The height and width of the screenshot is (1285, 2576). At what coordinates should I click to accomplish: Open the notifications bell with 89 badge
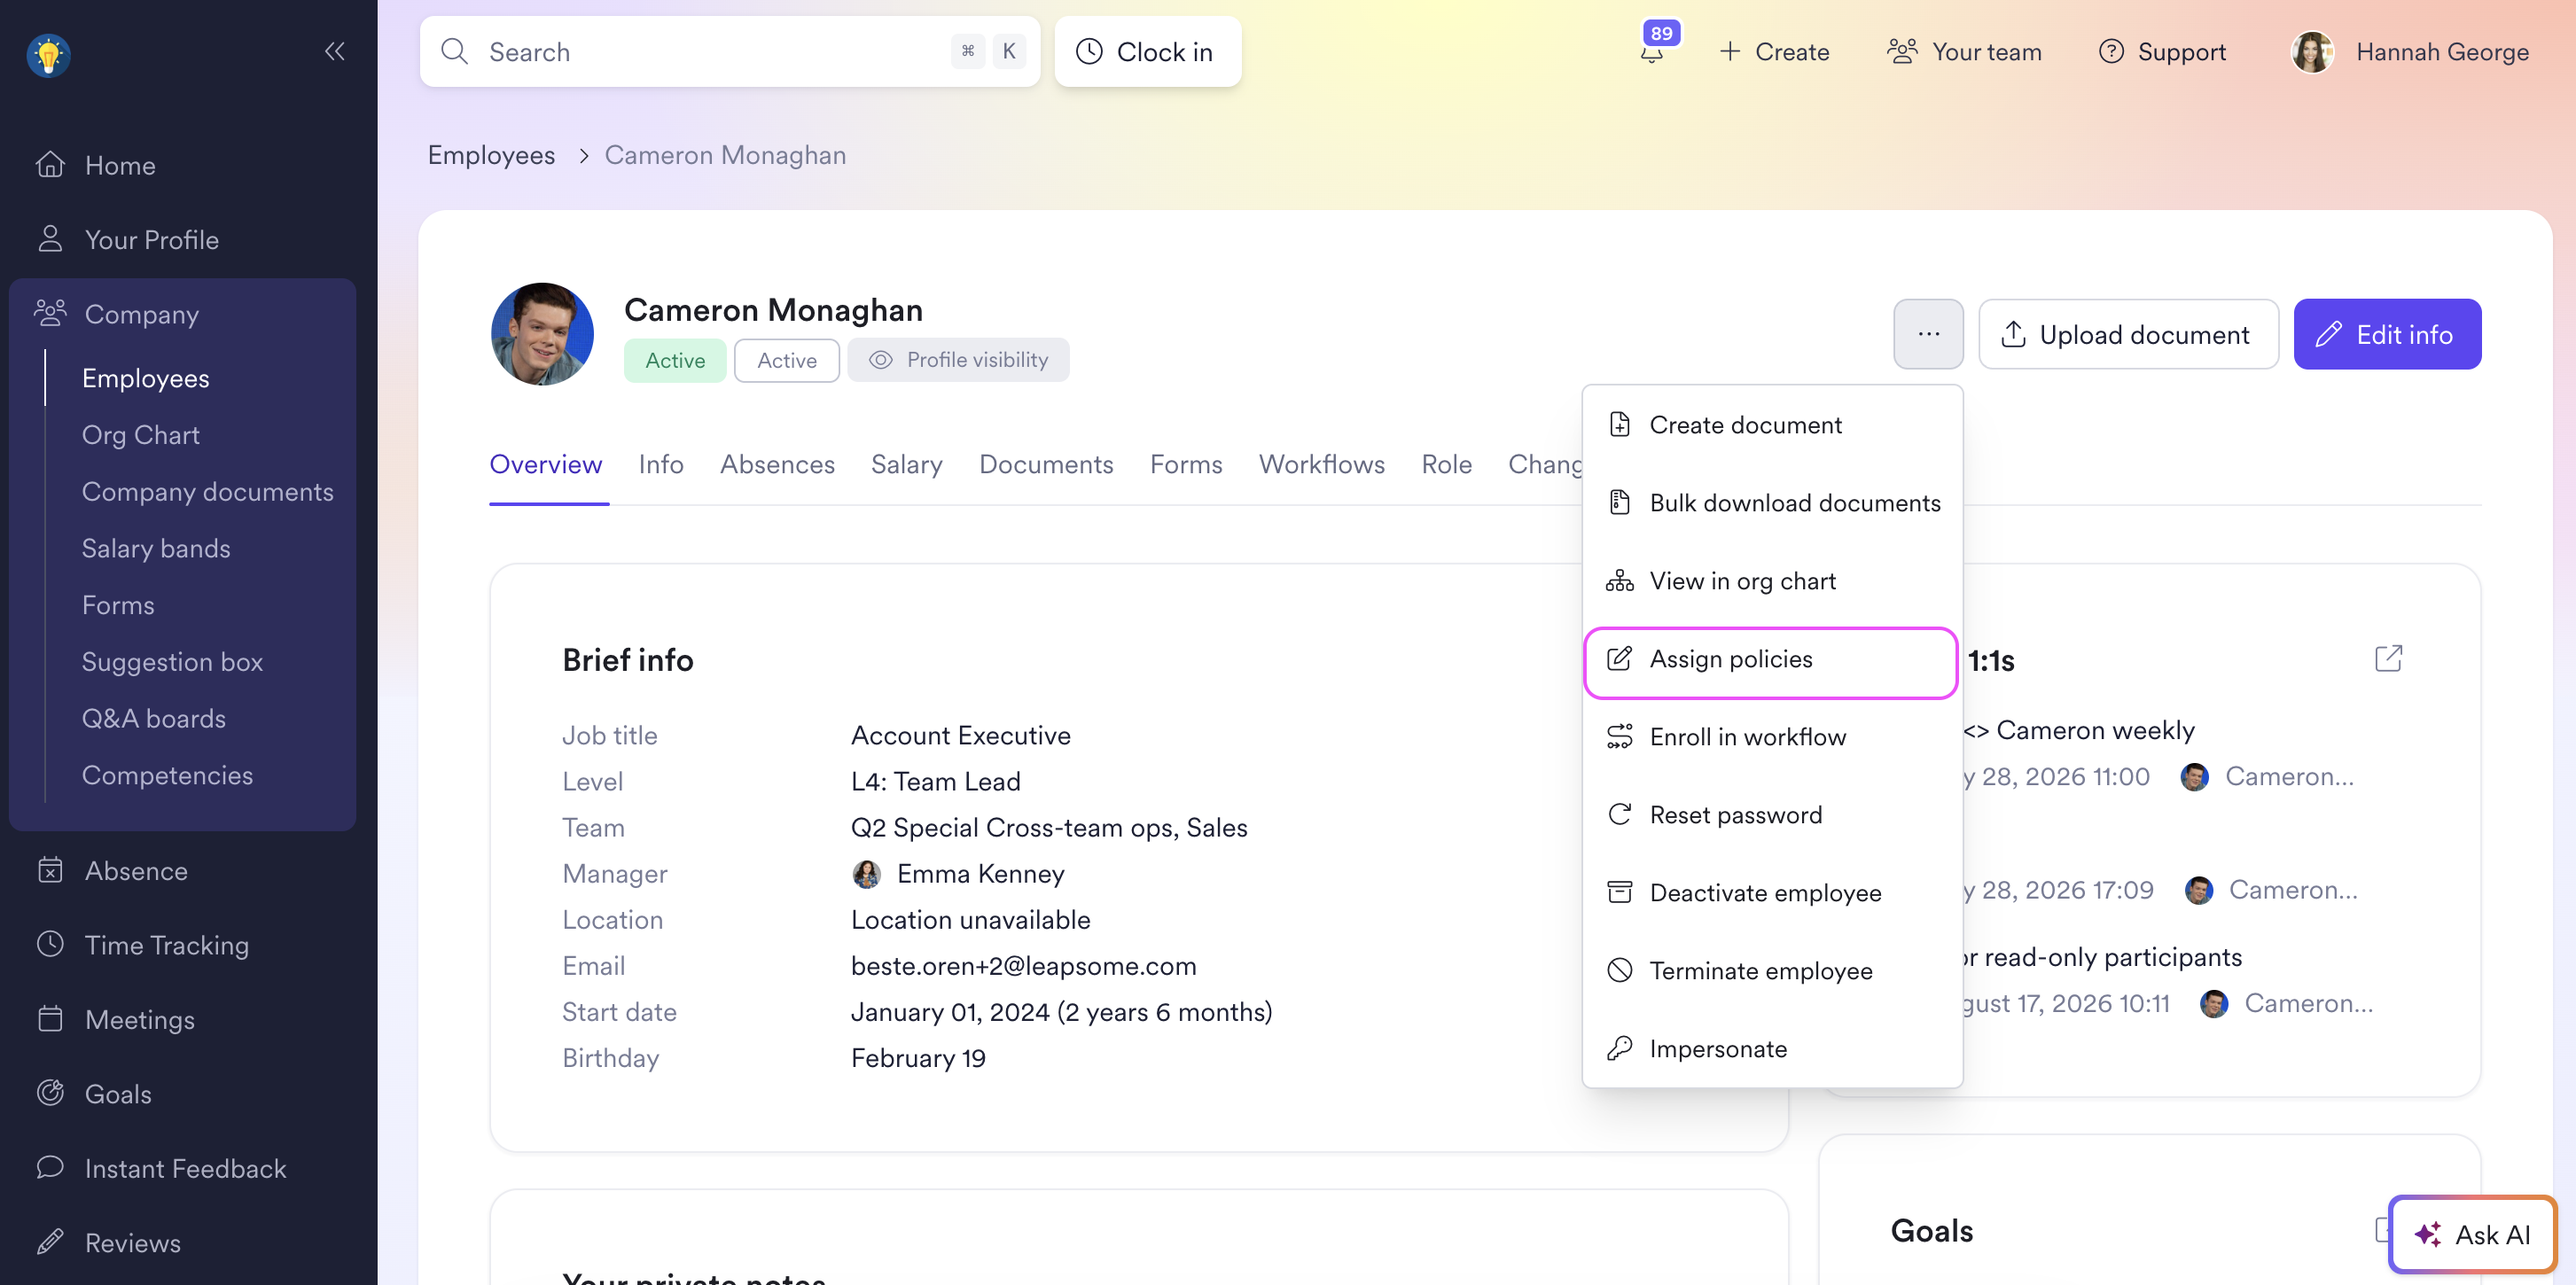point(1652,50)
